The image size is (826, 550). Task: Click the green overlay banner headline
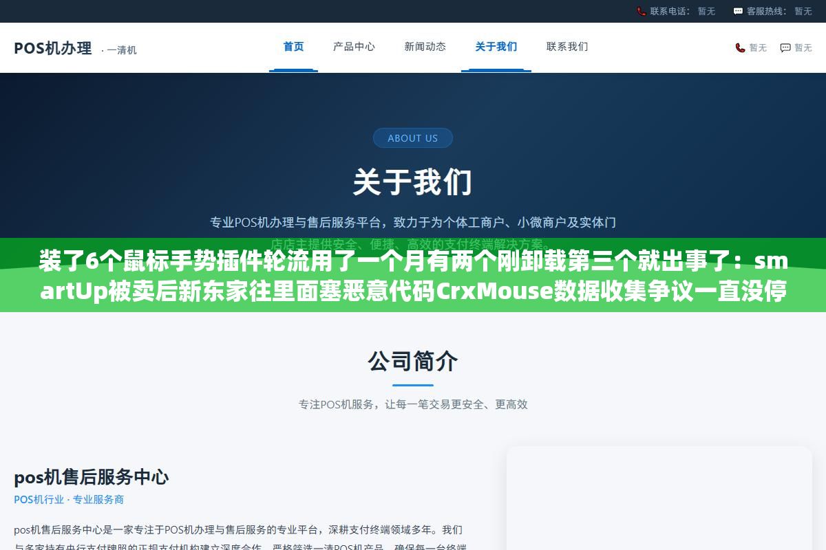(x=413, y=276)
